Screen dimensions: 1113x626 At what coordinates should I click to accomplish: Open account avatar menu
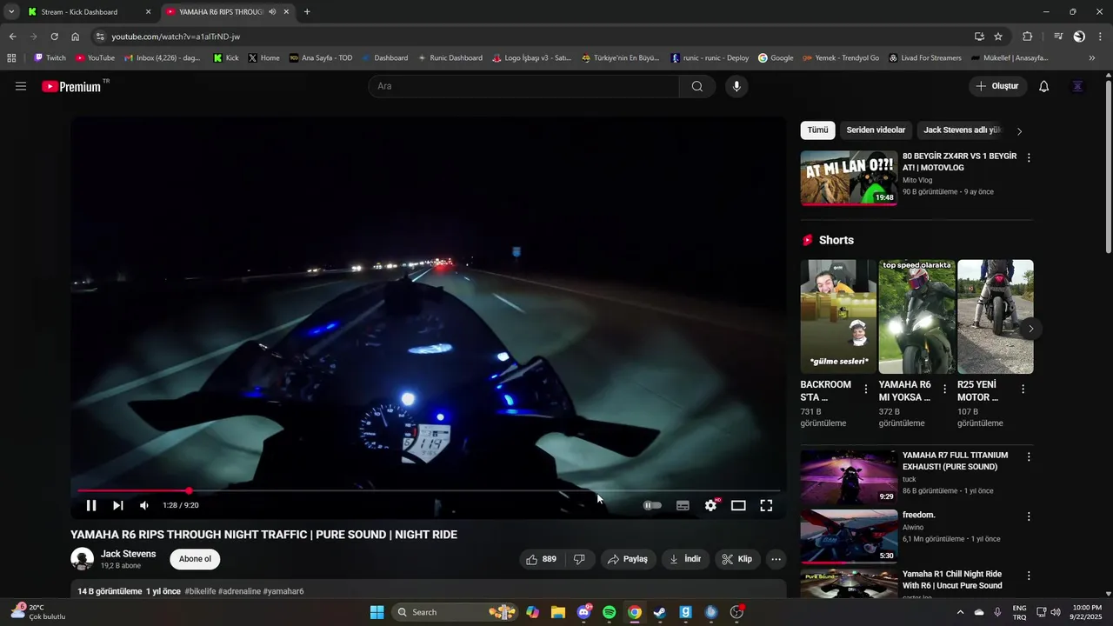coord(1078,86)
